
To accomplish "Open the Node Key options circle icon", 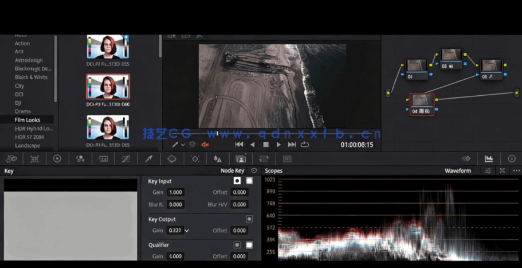I will pos(254,170).
